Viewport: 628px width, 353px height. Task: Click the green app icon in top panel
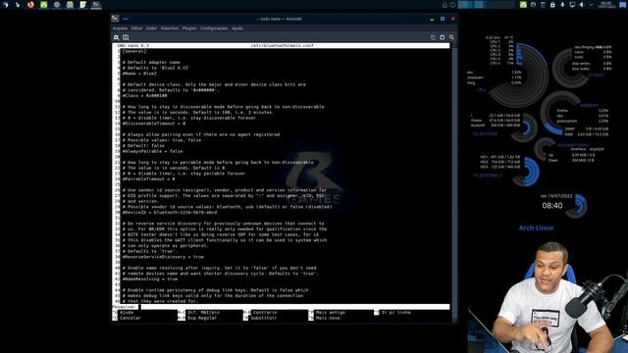click(x=43, y=5)
